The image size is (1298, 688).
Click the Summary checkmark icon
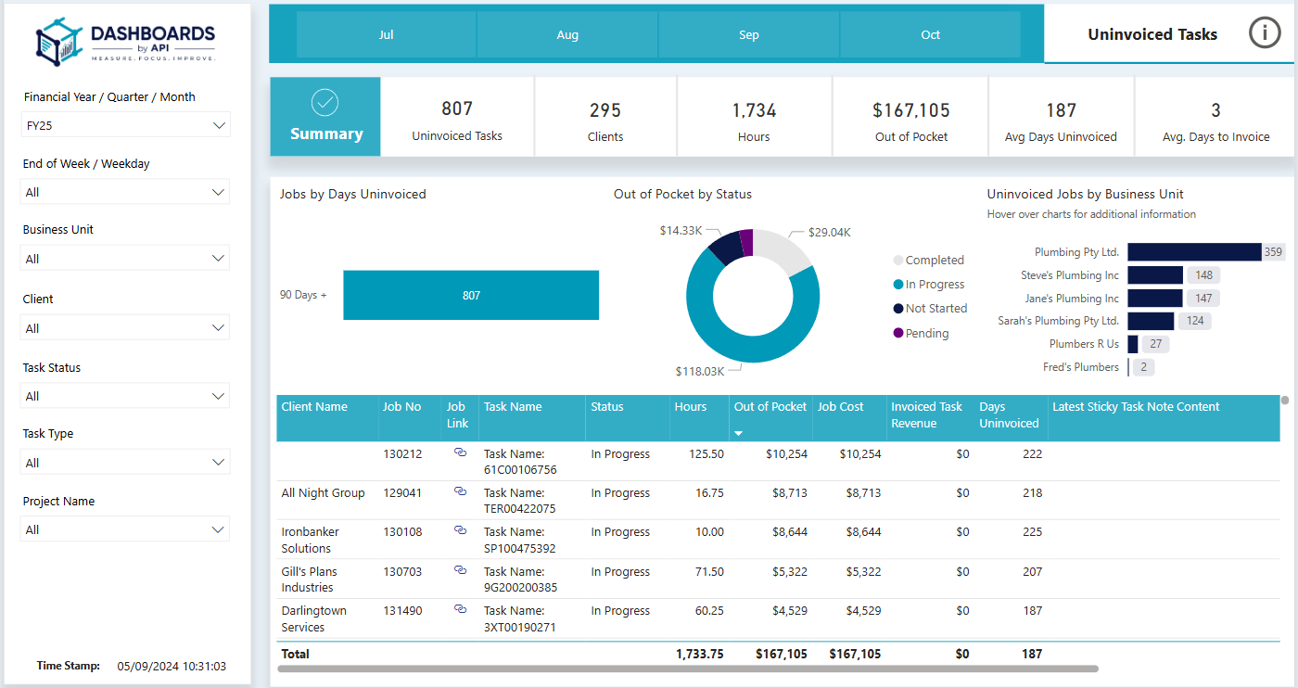pyautogui.click(x=324, y=103)
